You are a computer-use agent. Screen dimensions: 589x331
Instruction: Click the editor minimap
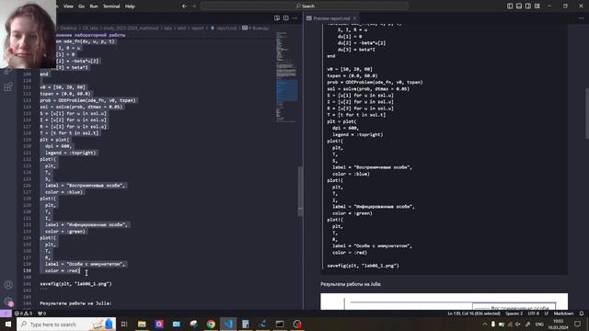click(x=286, y=77)
